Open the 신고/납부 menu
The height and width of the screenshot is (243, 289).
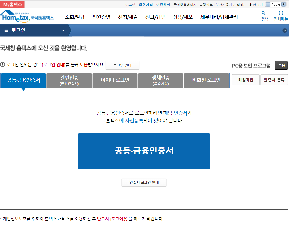click(155, 17)
